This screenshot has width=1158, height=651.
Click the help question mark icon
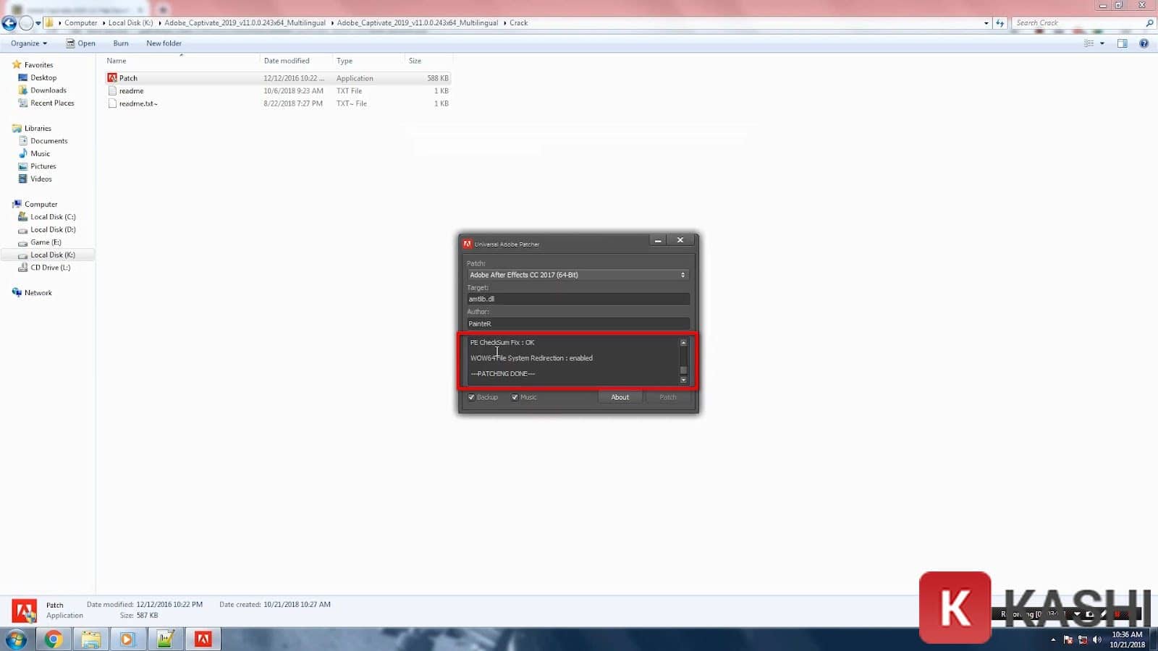click(1144, 43)
